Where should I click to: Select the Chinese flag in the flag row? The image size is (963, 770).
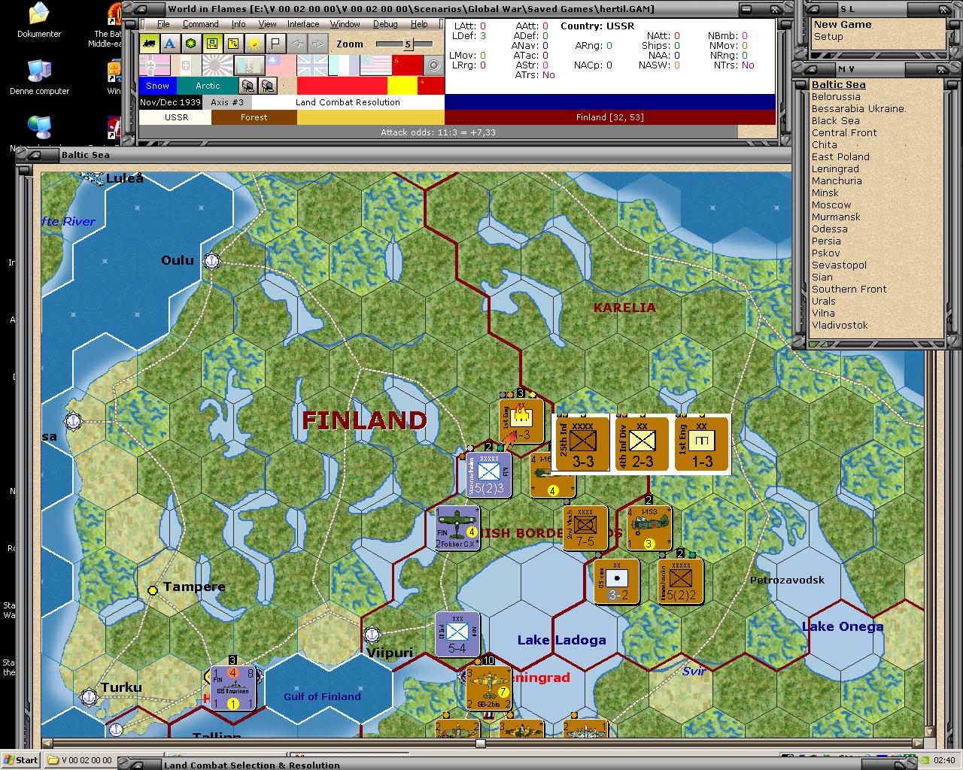click(281, 65)
